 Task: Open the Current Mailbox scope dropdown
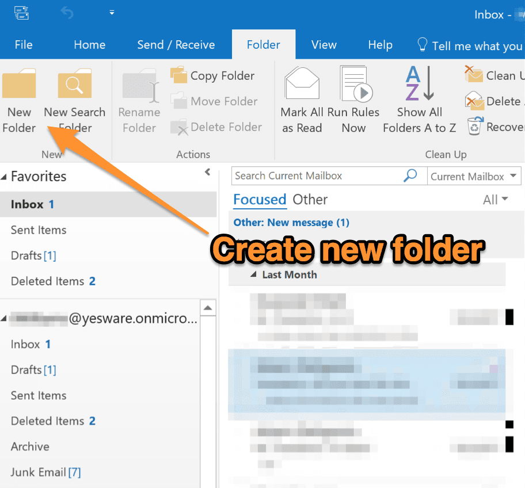click(474, 177)
